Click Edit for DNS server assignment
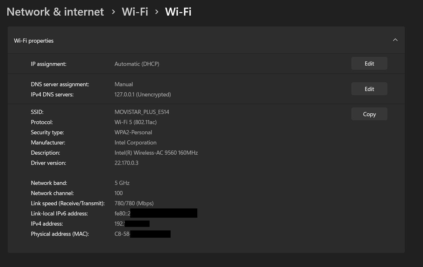Image resolution: width=423 pixels, height=267 pixels. 369,89
